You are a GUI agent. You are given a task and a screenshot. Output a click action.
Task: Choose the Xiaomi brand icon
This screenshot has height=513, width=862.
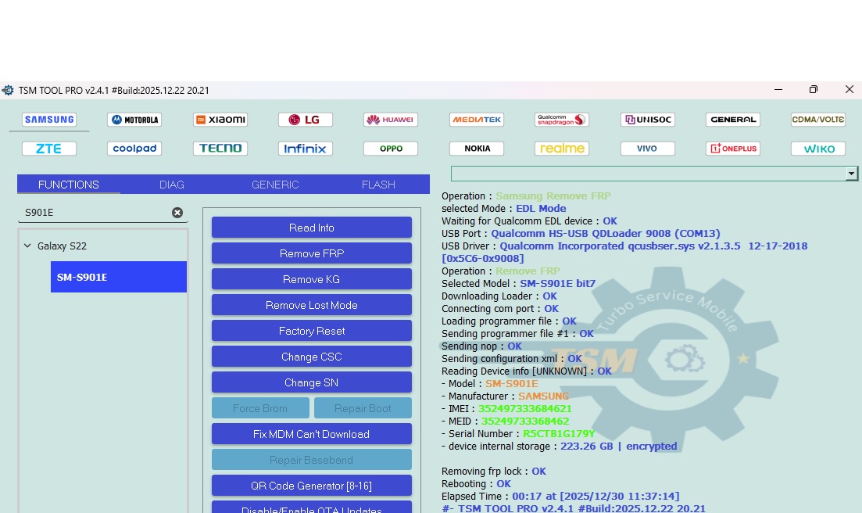pyautogui.click(x=220, y=120)
